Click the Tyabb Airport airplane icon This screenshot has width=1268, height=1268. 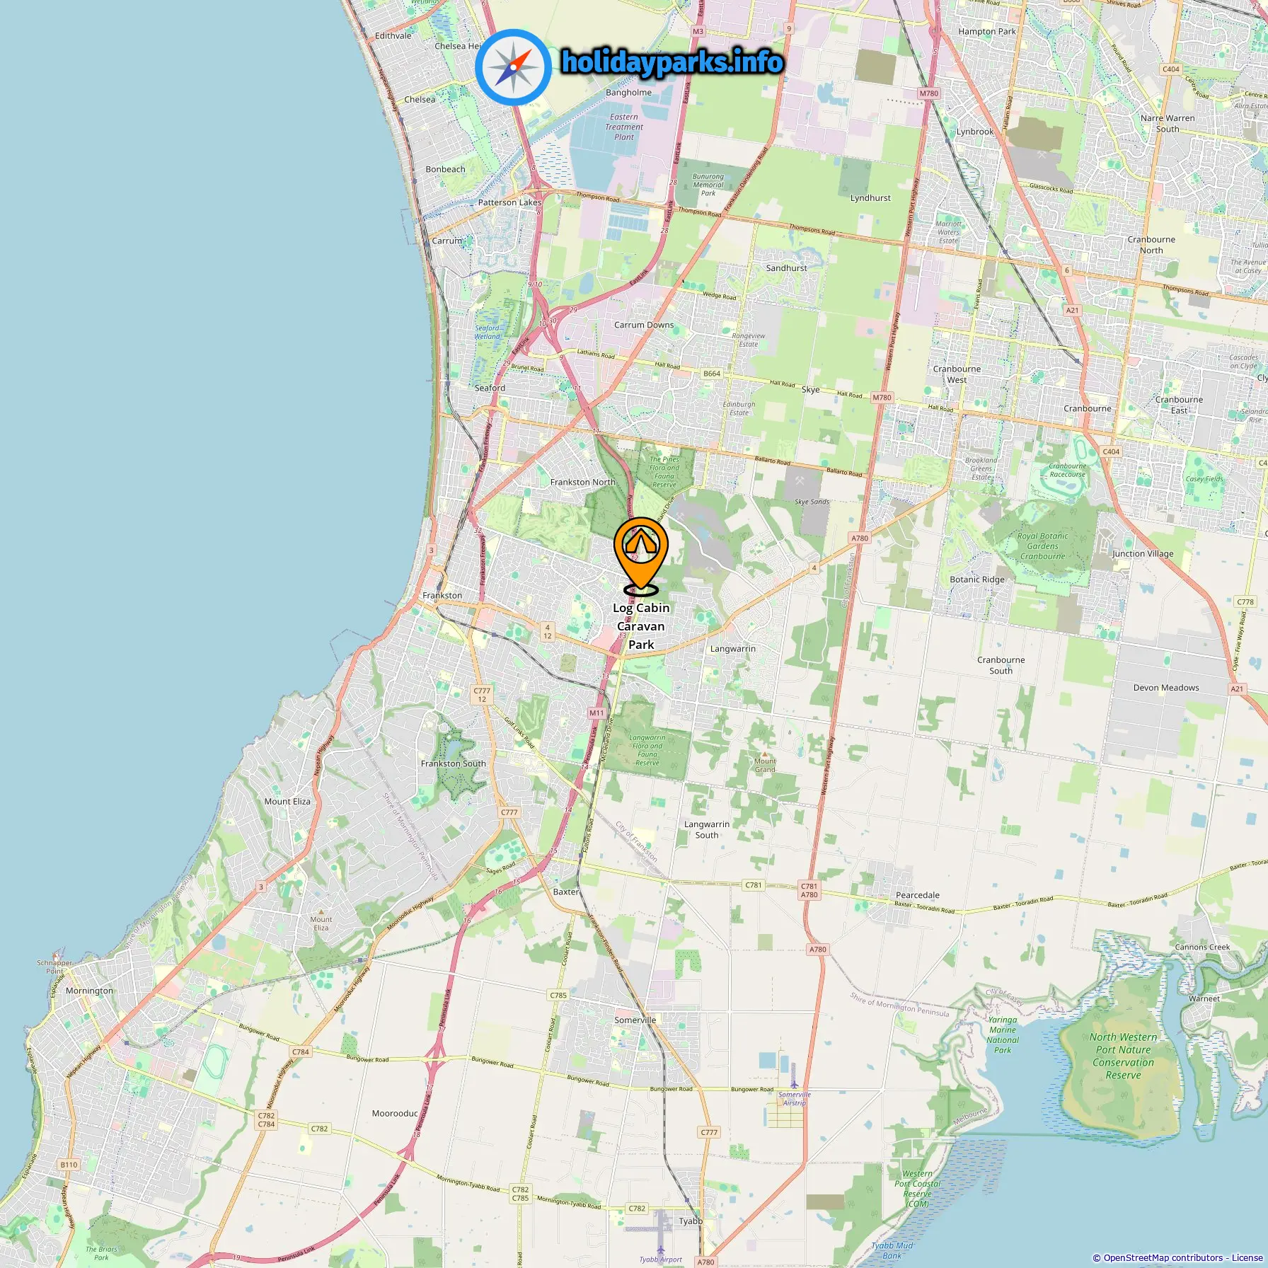[x=660, y=1250]
